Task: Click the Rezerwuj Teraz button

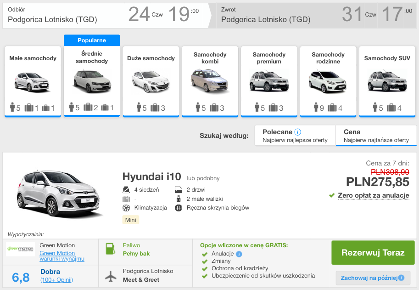Action: coord(373,253)
